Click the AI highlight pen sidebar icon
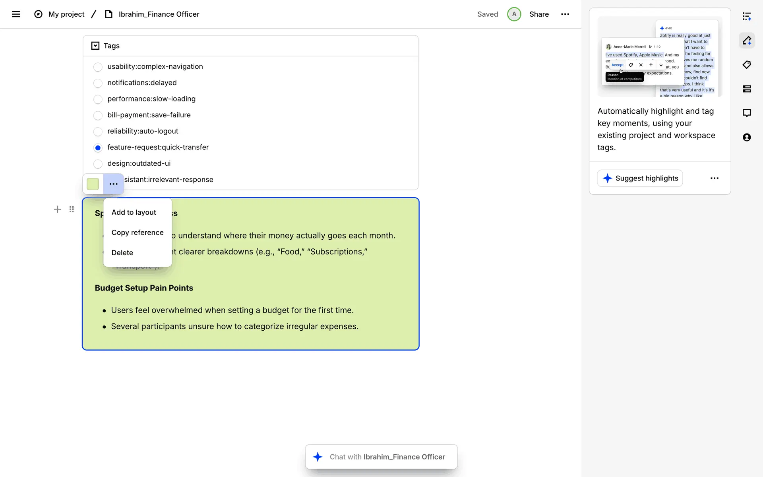The height and width of the screenshot is (477, 763). click(x=747, y=41)
